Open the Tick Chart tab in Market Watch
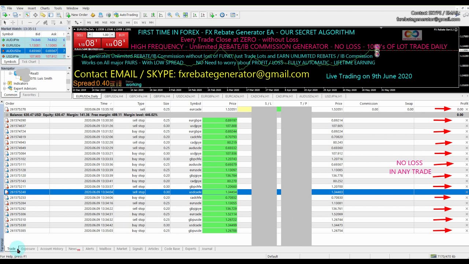The width and height of the screenshot is (469, 264). (29, 62)
